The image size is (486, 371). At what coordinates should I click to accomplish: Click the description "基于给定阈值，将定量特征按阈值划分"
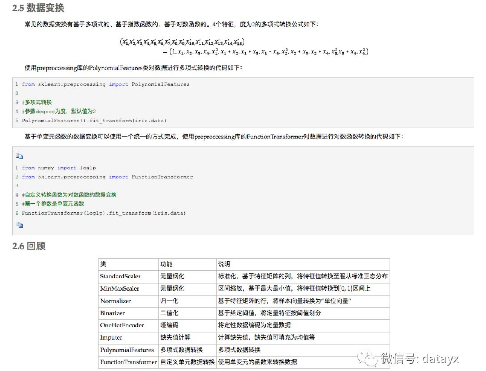click(269, 313)
